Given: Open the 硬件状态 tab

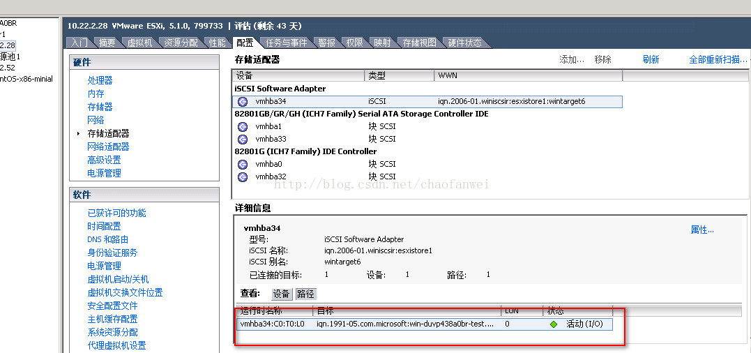Looking at the screenshot, I should 464,43.
